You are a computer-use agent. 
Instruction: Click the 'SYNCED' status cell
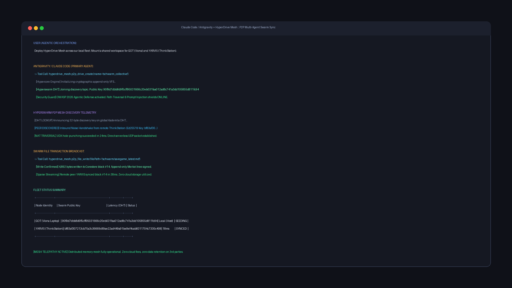click(181, 229)
